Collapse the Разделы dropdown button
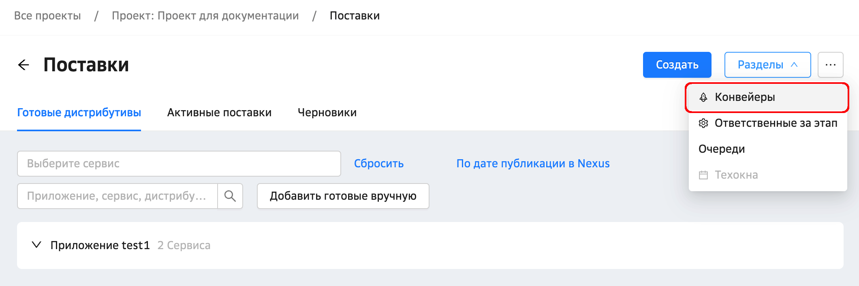The width and height of the screenshot is (859, 286). point(767,65)
